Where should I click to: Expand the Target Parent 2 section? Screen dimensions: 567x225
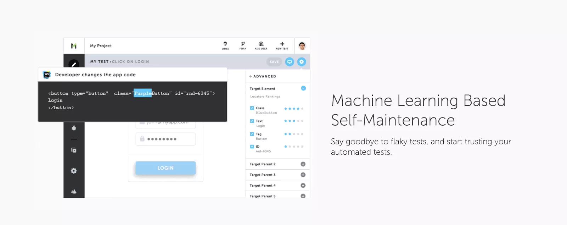[x=303, y=164]
